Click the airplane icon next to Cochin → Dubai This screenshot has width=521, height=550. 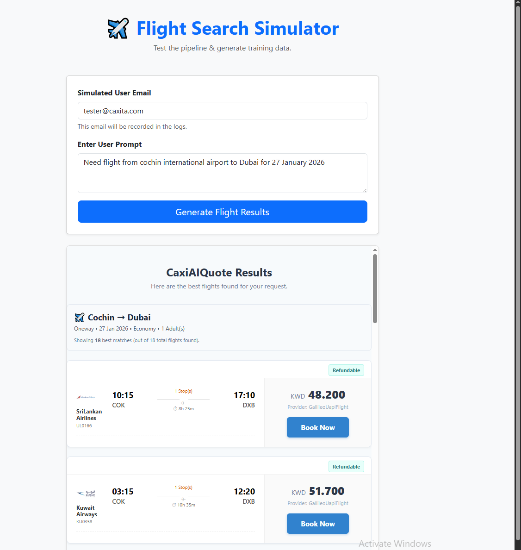[x=80, y=318]
